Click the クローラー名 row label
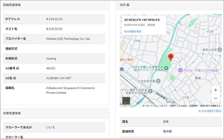 click(x=14, y=137)
